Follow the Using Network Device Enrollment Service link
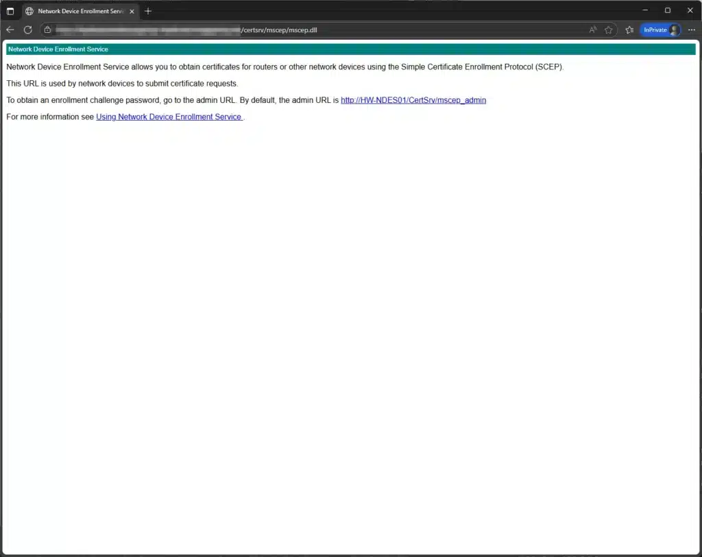Image resolution: width=702 pixels, height=557 pixels. [x=169, y=117]
